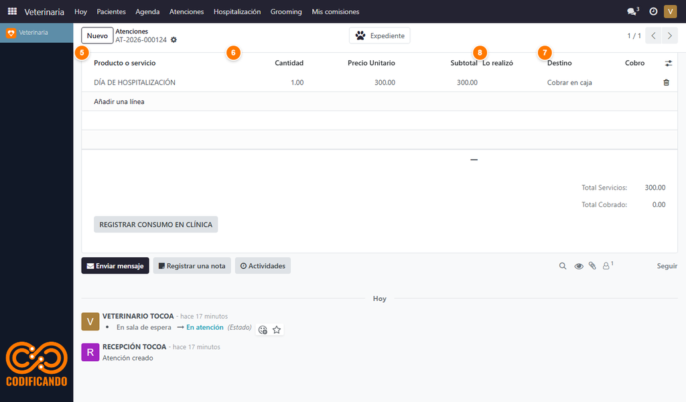The width and height of the screenshot is (686, 402).
Task: Search messages with magnifier icon
Action: (563, 266)
